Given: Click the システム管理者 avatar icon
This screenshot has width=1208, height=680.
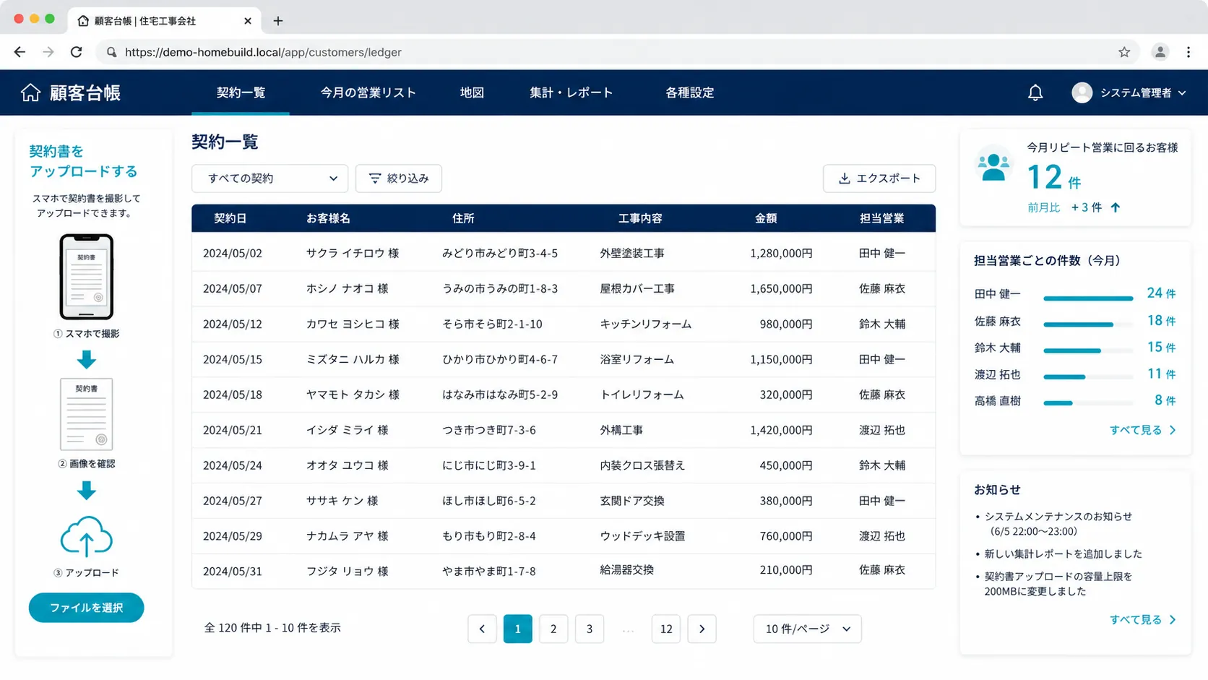Looking at the screenshot, I should click(x=1082, y=92).
